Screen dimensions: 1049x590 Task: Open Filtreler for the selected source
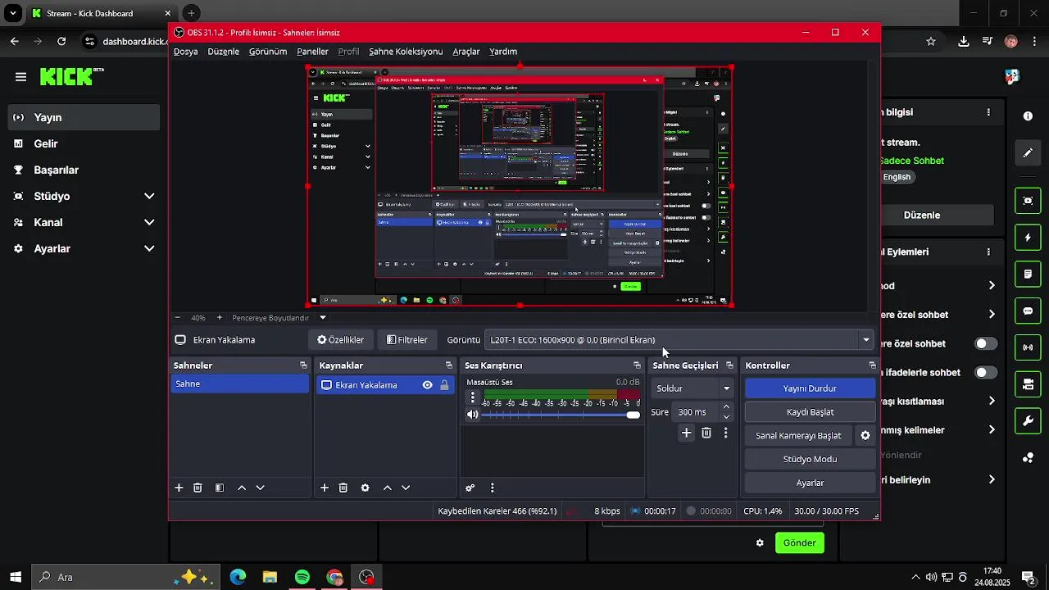click(x=407, y=340)
